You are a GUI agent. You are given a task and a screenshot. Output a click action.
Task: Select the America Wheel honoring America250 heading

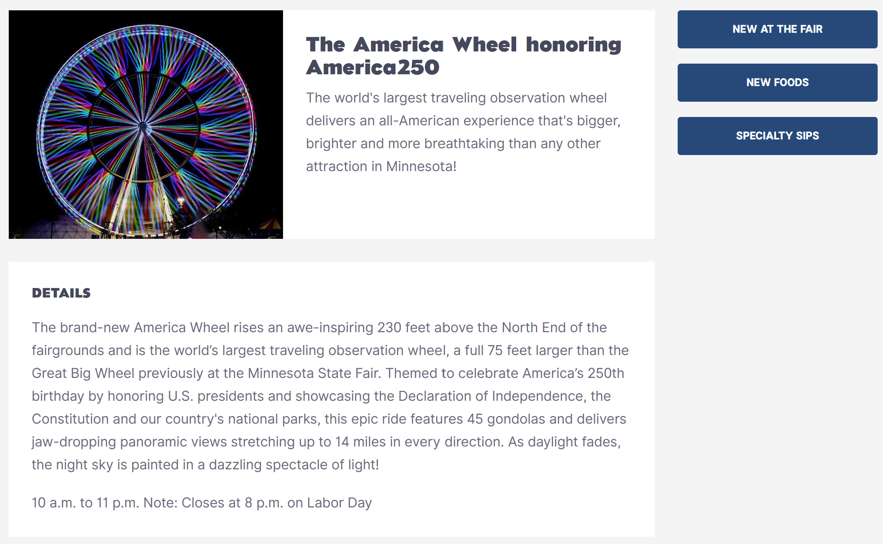click(x=464, y=56)
